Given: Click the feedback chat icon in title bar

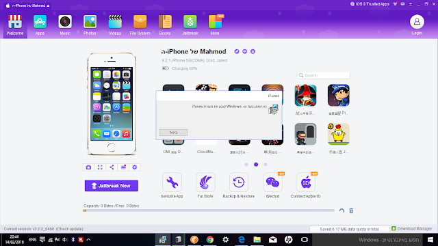Looking at the screenshot, I should coord(403,4).
